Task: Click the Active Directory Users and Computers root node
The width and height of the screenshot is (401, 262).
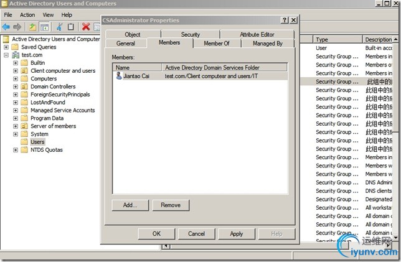Action: click(x=56, y=39)
